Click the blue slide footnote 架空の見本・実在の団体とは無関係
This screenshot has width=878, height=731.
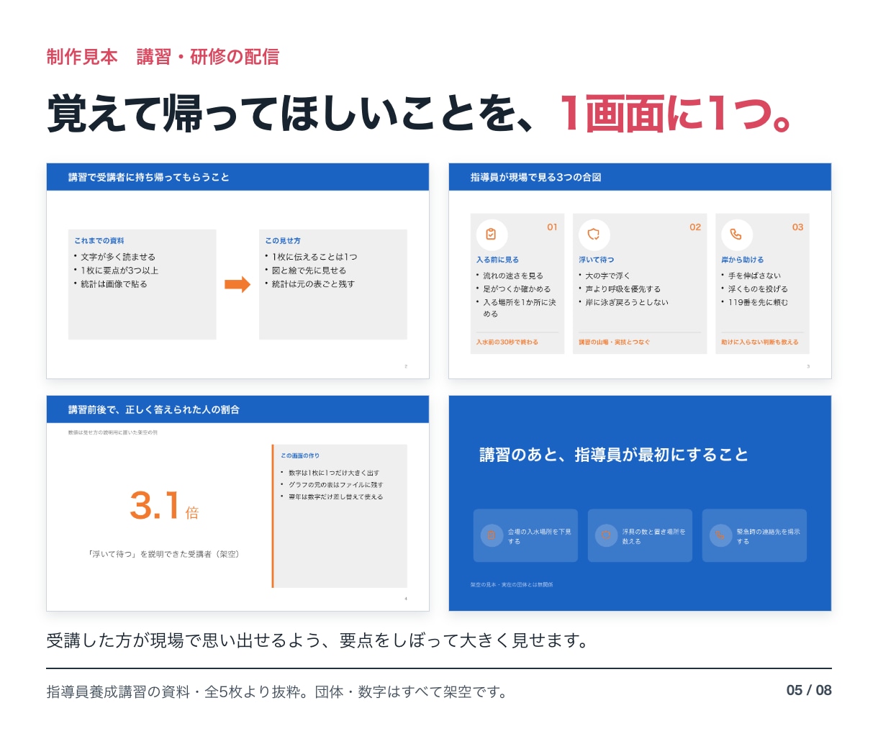coord(512,585)
